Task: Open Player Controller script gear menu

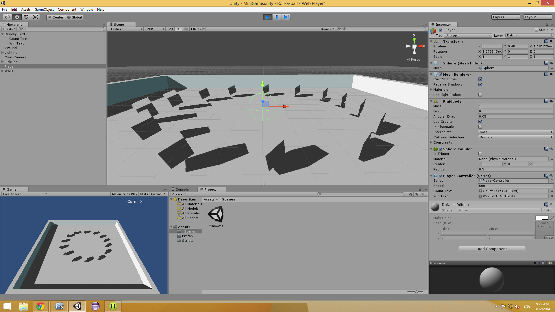Action: 551,176
